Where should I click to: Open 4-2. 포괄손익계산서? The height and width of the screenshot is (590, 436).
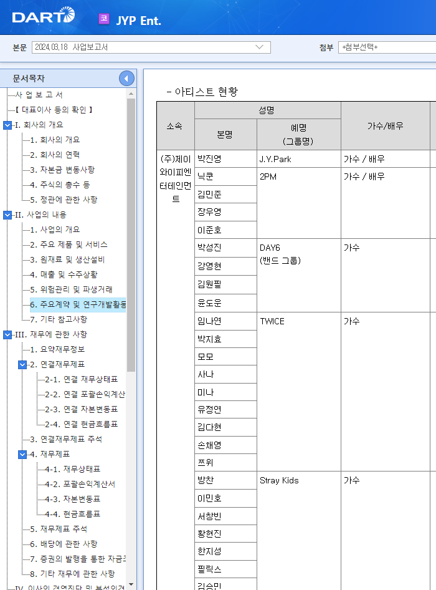80,484
